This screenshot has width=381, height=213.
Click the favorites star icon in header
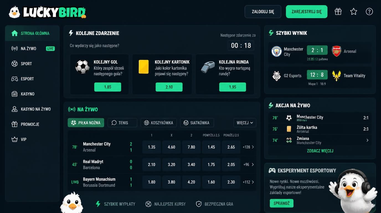click(354, 11)
